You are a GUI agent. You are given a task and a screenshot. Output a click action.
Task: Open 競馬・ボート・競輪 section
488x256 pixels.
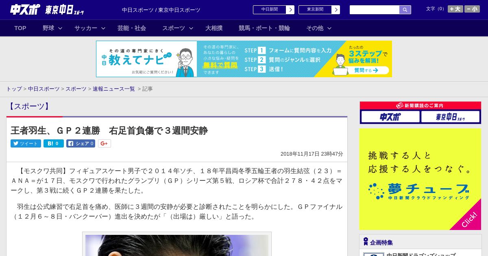pyautogui.click(x=264, y=28)
